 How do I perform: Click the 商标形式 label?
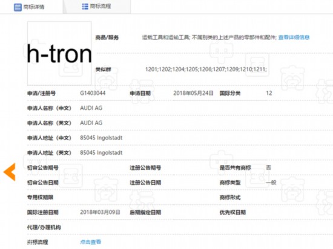click(x=230, y=198)
